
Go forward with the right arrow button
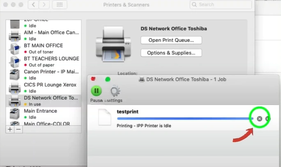tap(45, 5)
